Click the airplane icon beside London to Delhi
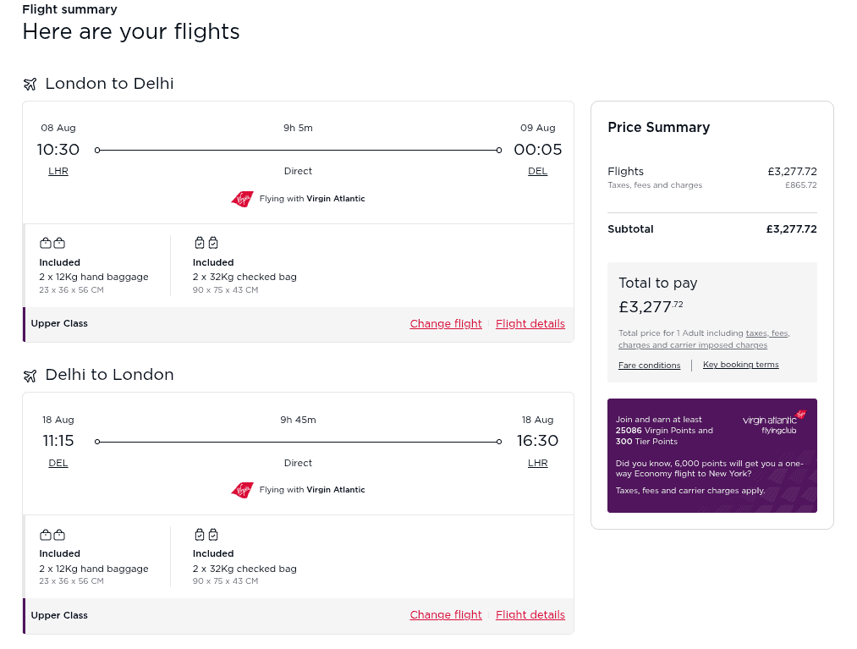 click(30, 84)
